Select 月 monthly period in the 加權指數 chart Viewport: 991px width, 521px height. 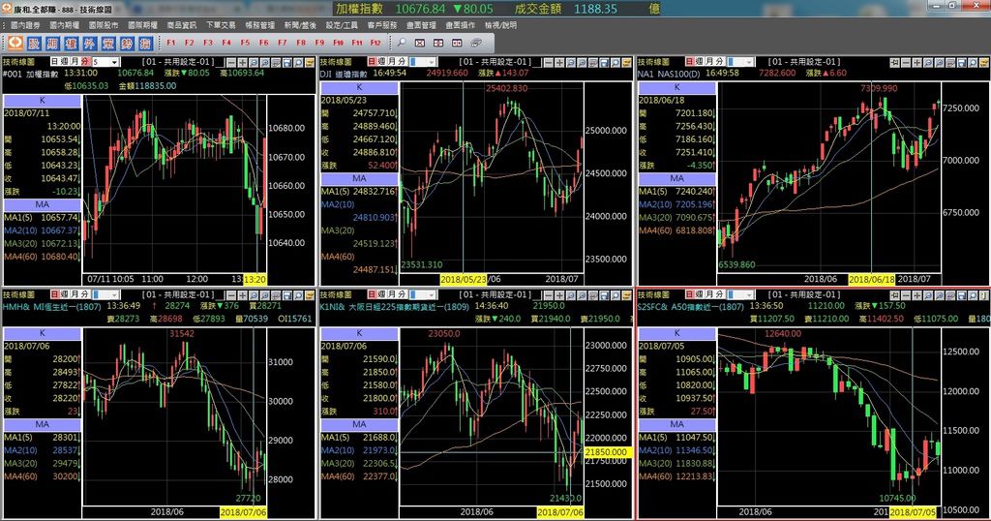[75, 62]
